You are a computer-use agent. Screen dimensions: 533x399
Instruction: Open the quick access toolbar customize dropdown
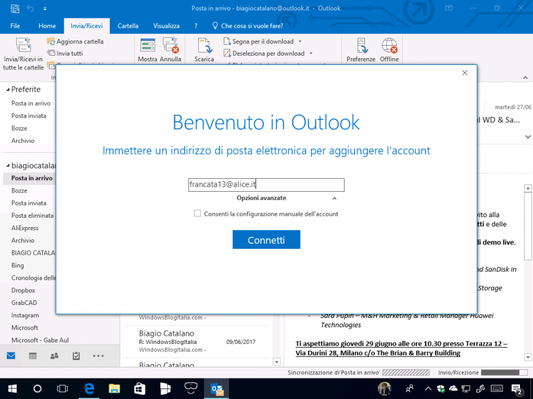click(x=45, y=9)
